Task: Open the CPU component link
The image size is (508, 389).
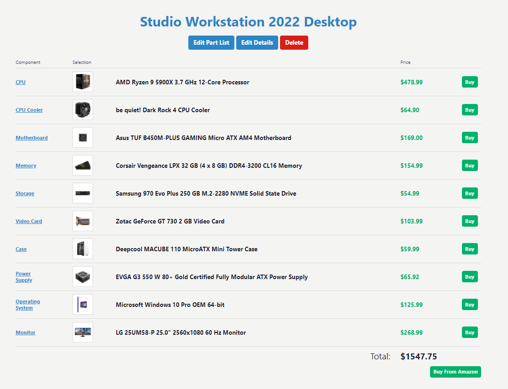Action: tap(21, 82)
